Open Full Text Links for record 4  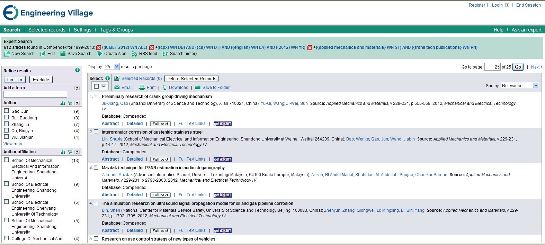(192, 230)
